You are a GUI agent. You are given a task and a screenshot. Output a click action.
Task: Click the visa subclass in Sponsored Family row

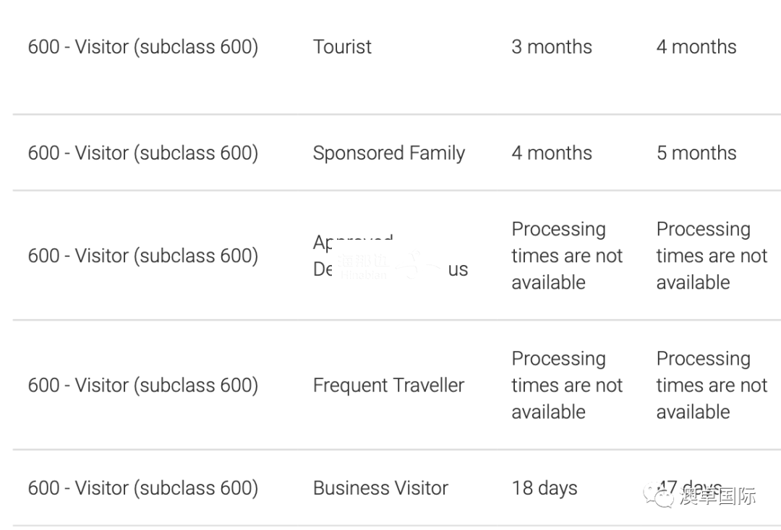click(142, 153)
